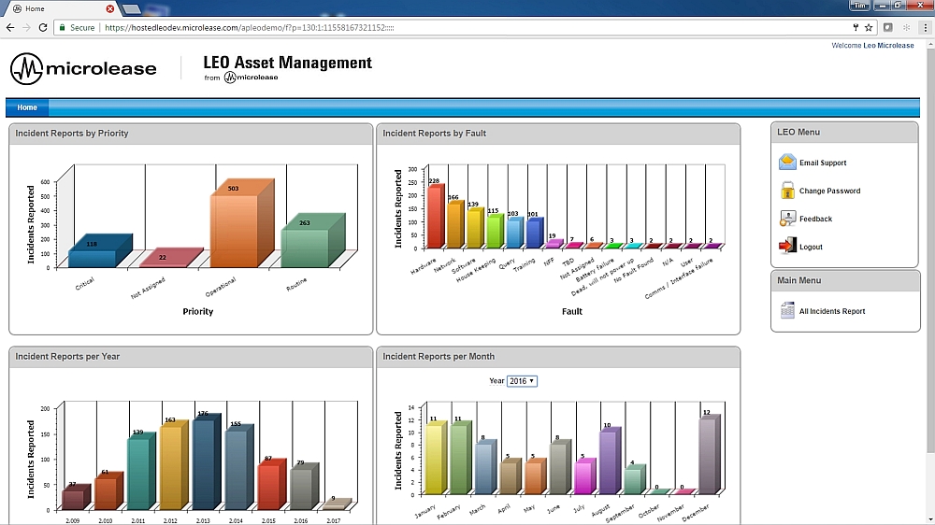
Task: Open the Tim profile button
Action: 860,7
